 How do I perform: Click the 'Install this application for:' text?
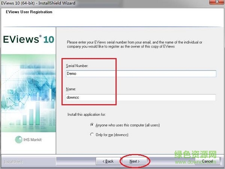point(87,114)
